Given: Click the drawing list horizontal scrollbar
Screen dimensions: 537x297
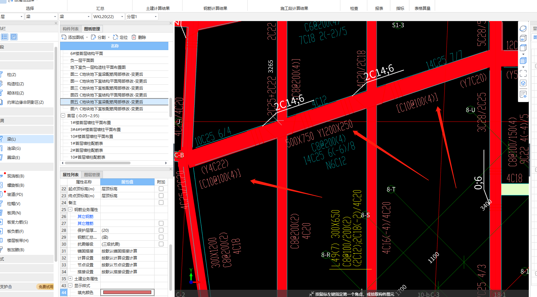Looking at the screenshot, I should [x=98, y=163].
